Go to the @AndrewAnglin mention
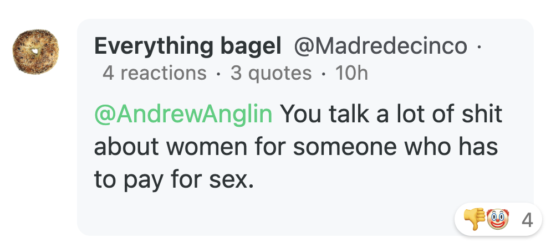This screenshot has width=551, height=248. tap(183, 114)
